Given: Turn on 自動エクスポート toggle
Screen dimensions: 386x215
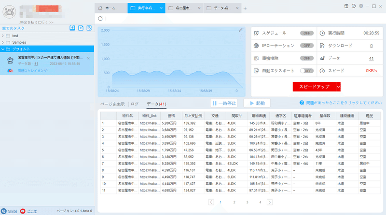Looking at the screenshot, I should coord(307,71).
